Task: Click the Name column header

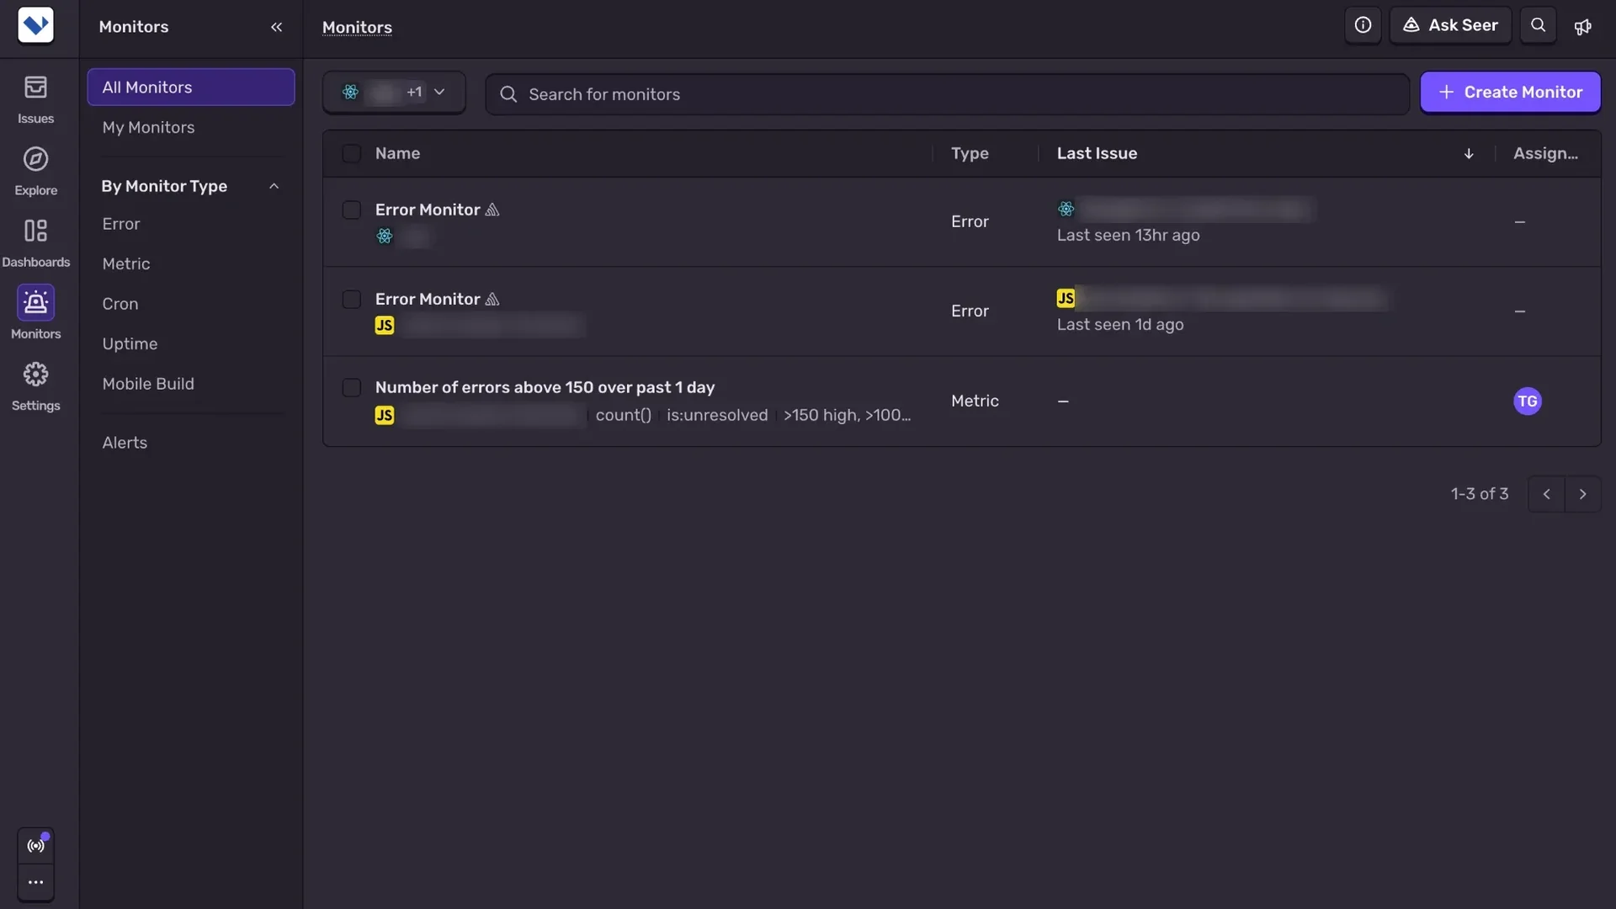Action: tap(397, 153)
